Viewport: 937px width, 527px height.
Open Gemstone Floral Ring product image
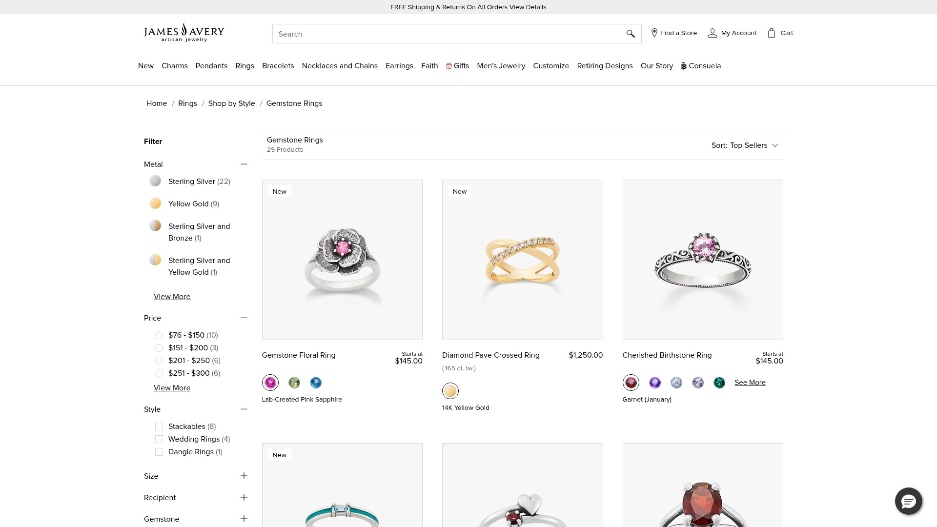click(x=342, y=260)
